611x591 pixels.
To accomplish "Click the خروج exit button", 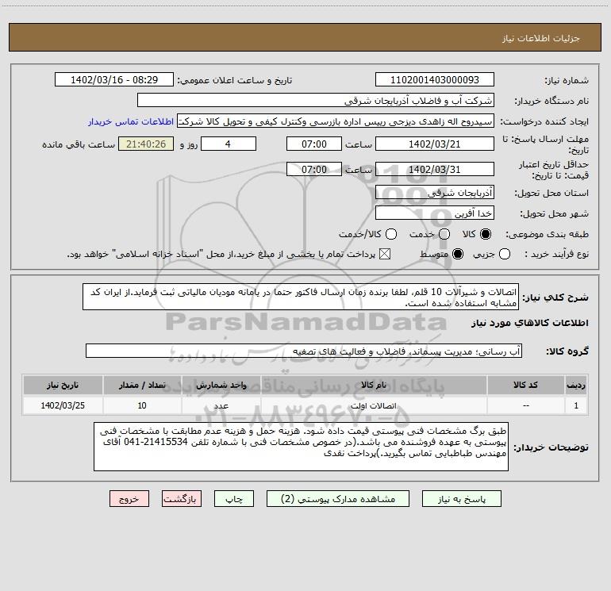I will (129, 499).
